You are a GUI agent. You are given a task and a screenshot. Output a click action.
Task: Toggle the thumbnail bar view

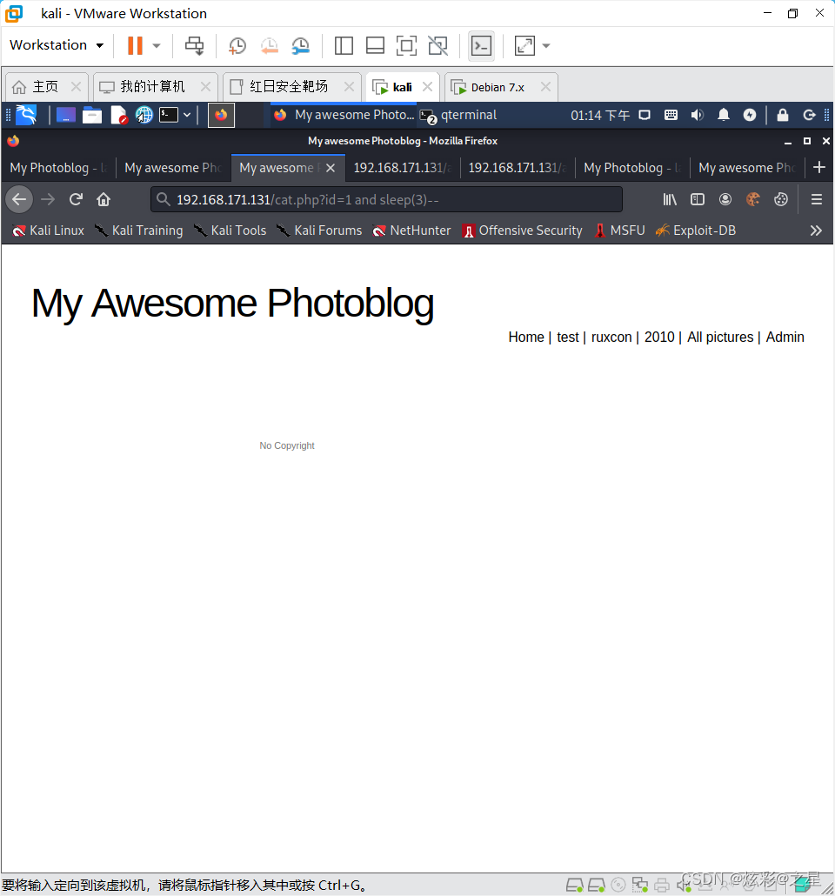375,46
